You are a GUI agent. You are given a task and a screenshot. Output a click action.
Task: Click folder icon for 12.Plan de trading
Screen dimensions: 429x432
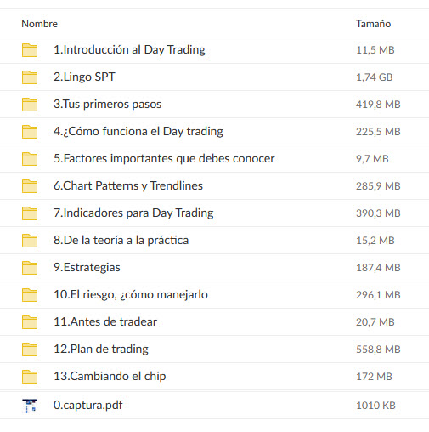coord(30,350)
